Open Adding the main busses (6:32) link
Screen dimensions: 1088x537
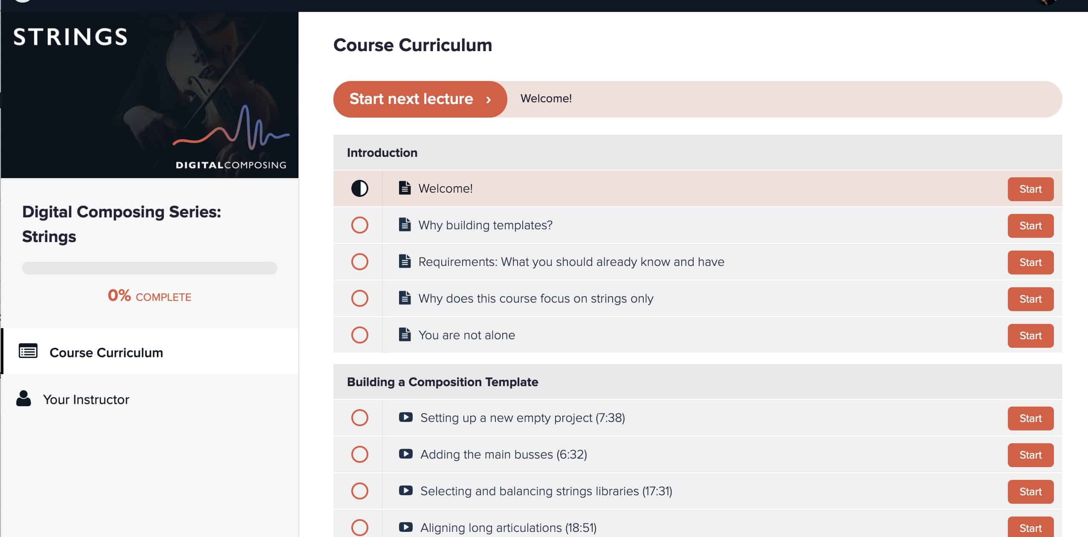pos(503,454)
